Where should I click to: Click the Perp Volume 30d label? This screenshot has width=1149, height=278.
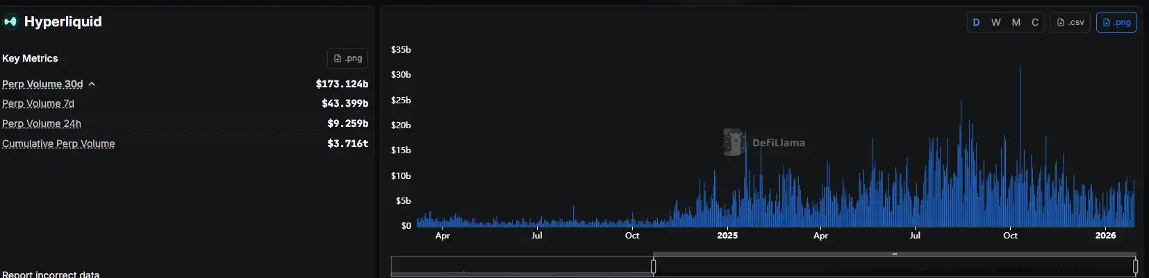point(42,84)
